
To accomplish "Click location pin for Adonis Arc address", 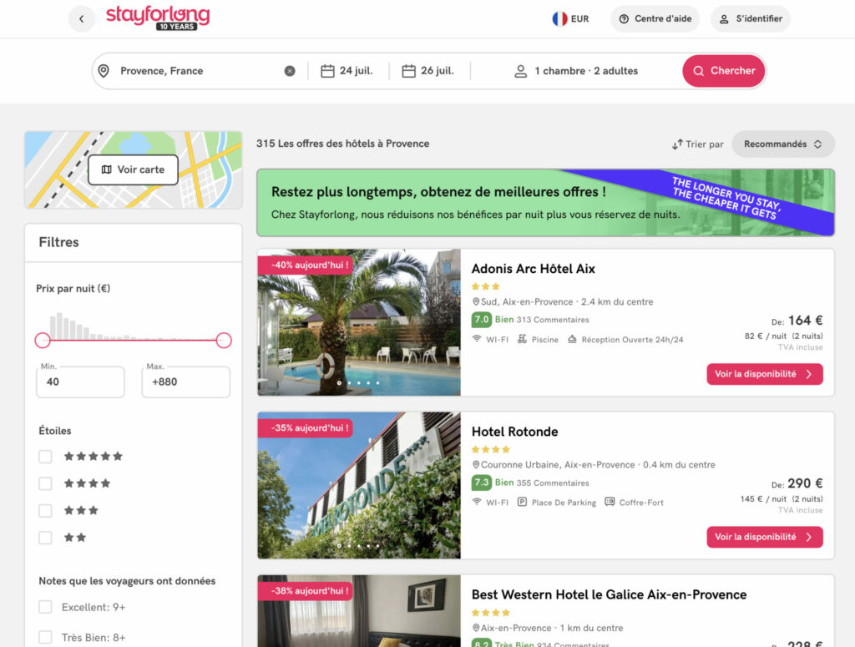I will (x=475, y=302).
